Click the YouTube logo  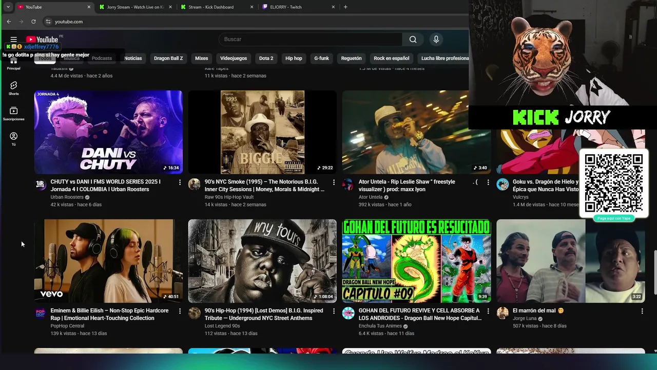pos(42,40)
